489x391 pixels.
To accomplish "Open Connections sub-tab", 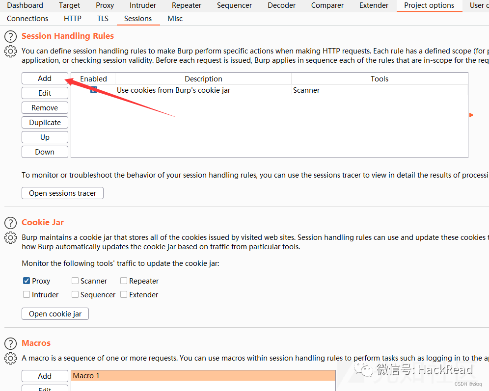I will point(27,19).
